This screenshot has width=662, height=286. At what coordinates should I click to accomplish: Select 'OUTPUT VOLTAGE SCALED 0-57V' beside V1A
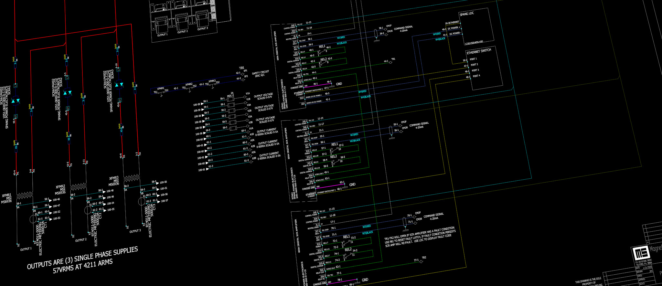[263, 96]
